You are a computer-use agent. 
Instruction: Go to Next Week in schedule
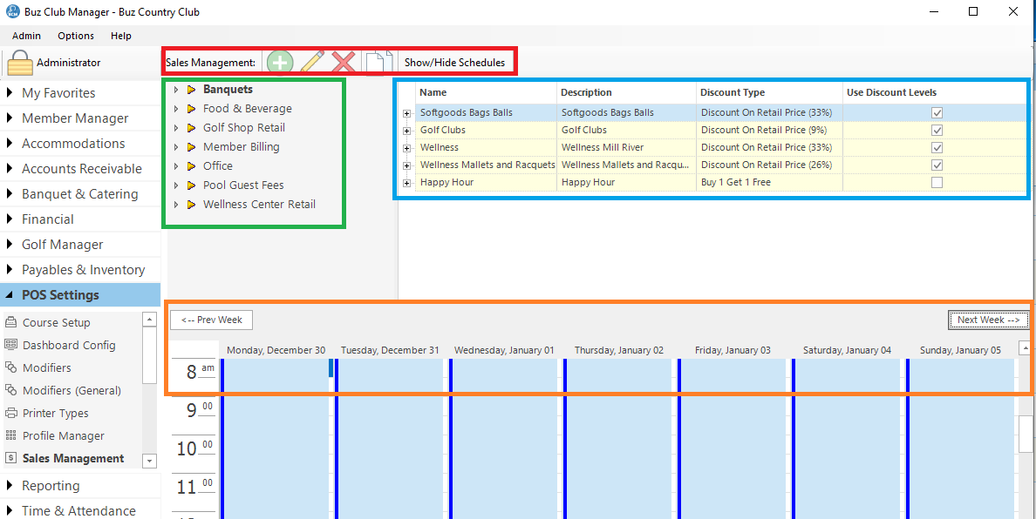point(987,320)
